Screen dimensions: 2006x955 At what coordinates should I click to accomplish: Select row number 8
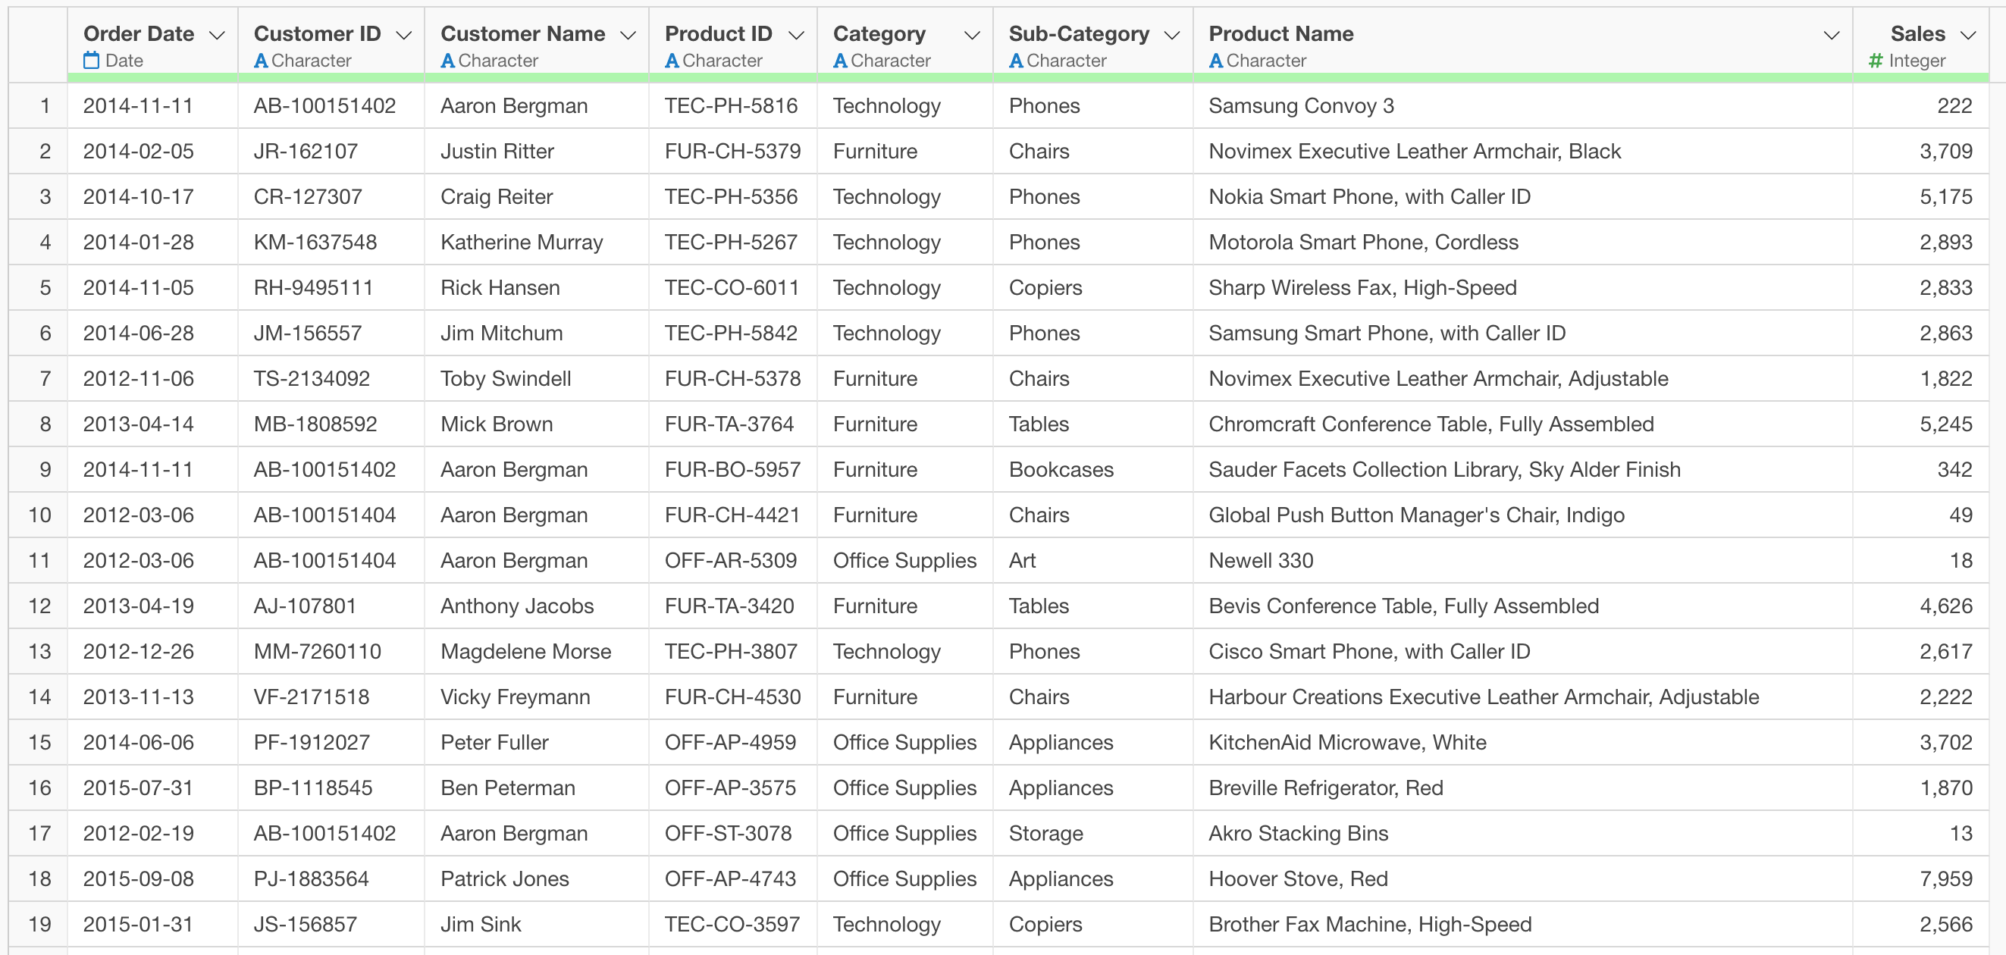45,424
